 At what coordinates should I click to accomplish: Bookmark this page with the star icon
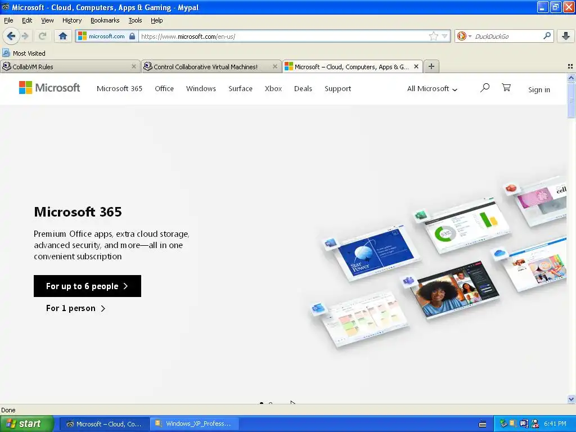tap(434, 36)
